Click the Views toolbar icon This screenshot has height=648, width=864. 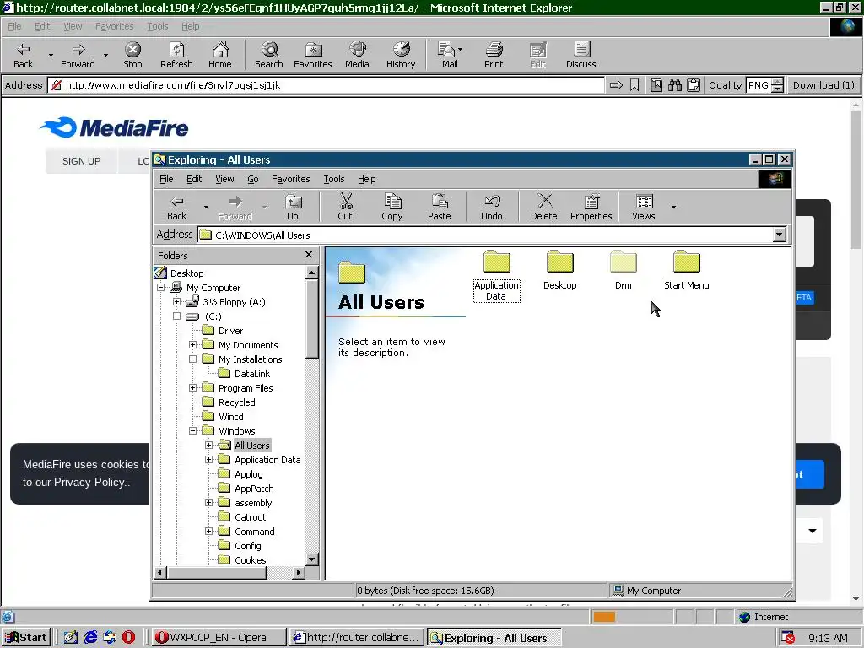coord(644,208)
